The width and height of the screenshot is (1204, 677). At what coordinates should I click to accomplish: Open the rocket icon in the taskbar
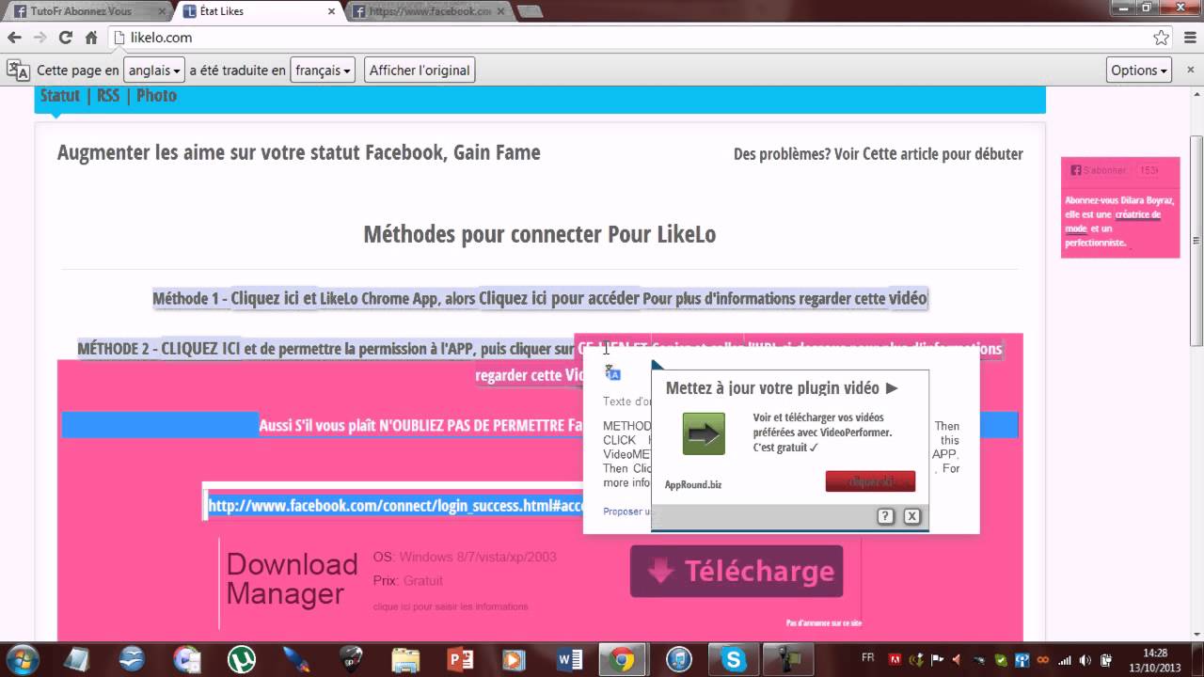295,660
